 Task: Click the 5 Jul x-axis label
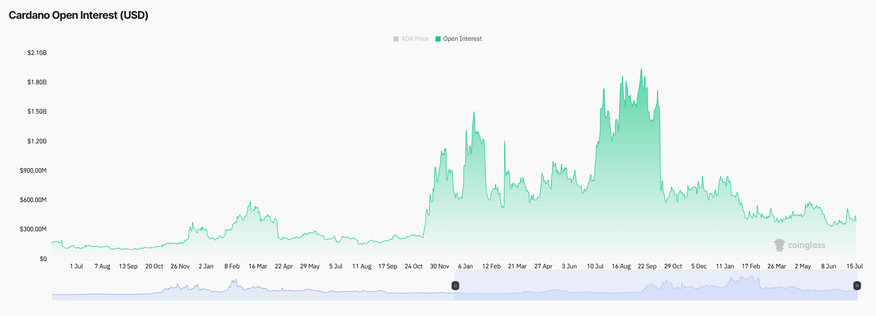point(336,267)
